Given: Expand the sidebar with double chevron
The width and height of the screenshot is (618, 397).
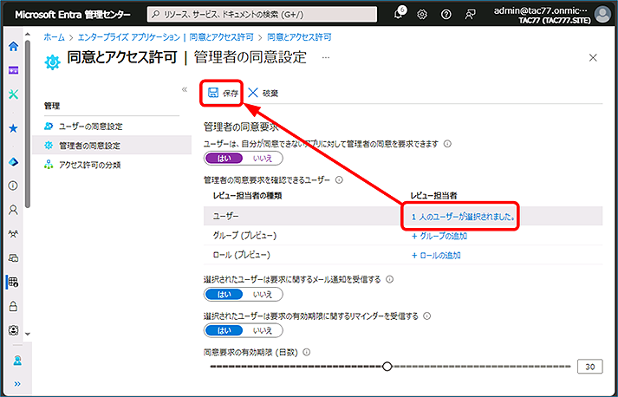Looking at the screenshot, I should [17, 384].
